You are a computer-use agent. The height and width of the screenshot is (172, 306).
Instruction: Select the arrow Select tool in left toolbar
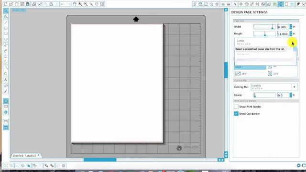[6, 11]
